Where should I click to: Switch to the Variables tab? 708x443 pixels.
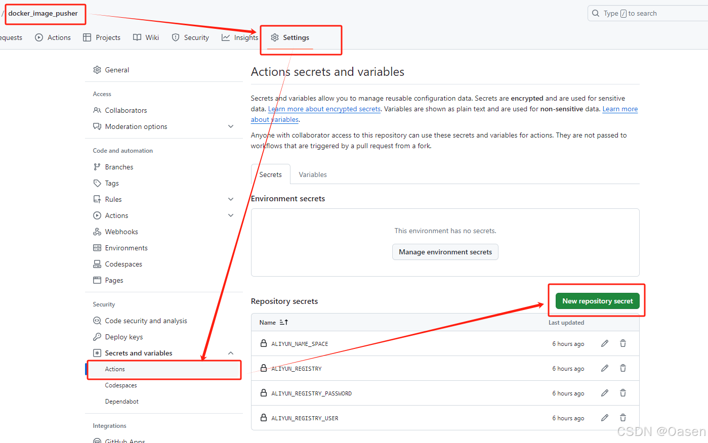(313, 174)
